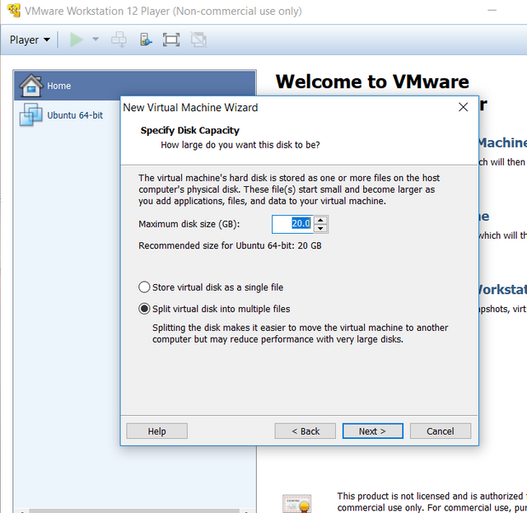The width and height of the screenshot is (527, 513).
Task: Click the Home house icon
Action: click(31, 86)
